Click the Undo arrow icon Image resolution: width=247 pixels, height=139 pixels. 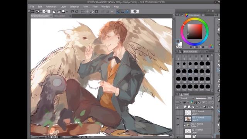[x=72, y=12]
